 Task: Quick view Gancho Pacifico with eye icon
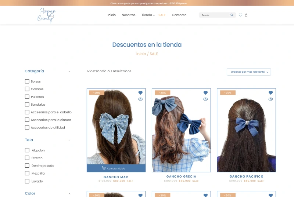pos(270,99)
